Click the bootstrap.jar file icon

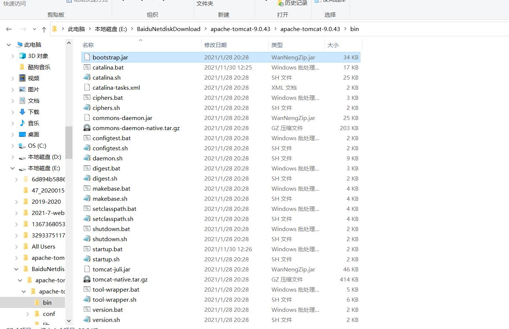87,57
